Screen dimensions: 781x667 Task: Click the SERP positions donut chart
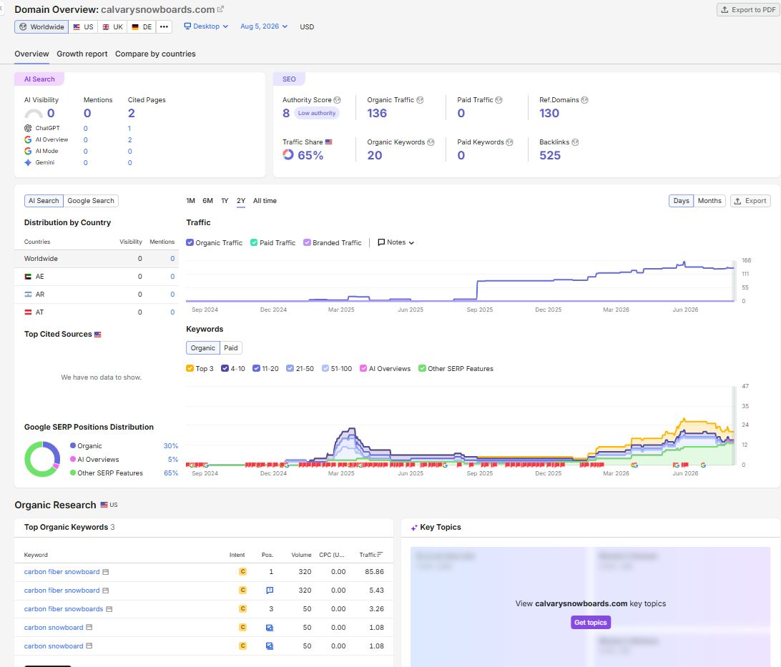(42, 459)
